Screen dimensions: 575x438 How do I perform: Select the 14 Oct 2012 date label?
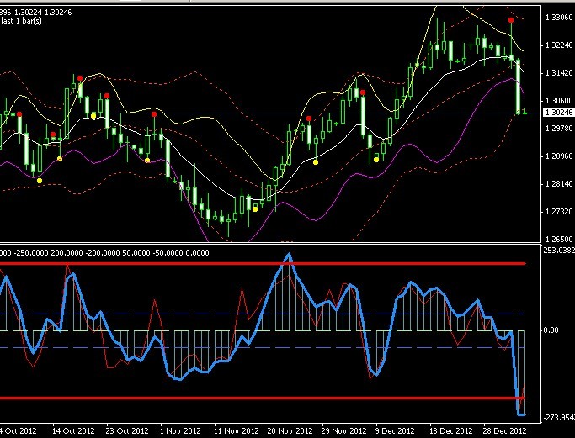click(73, 430)
